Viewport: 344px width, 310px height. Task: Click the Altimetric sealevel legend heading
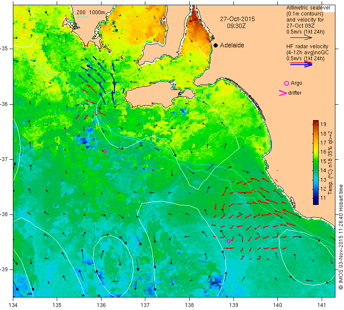pyautogui.click(x=308, y=8)
